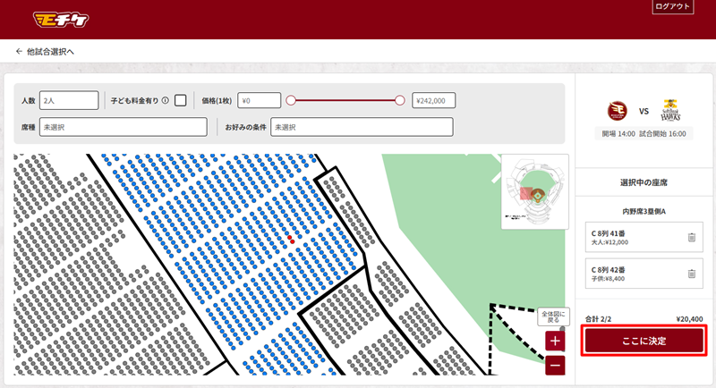Click the minimum price slider handle

coord(291,101)
